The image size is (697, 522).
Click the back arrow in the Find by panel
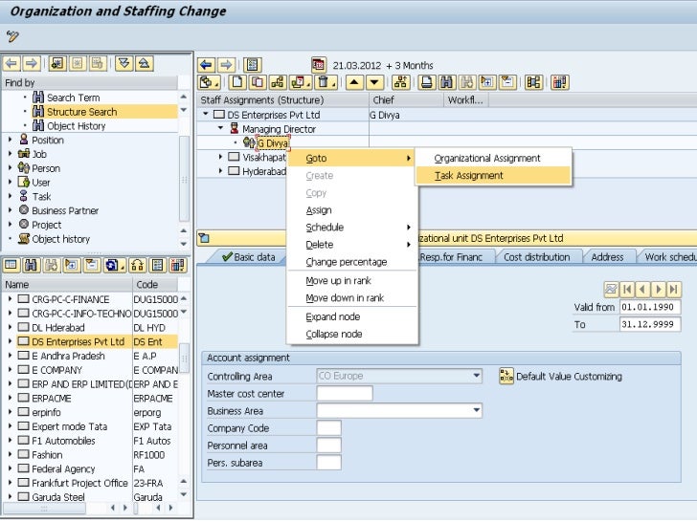click(11, 63)
